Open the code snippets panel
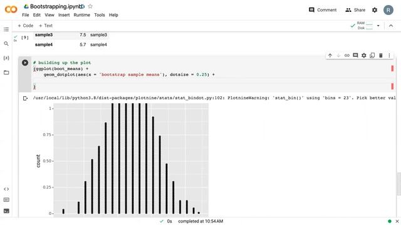 pyautogui.click(x=6, y=189)
